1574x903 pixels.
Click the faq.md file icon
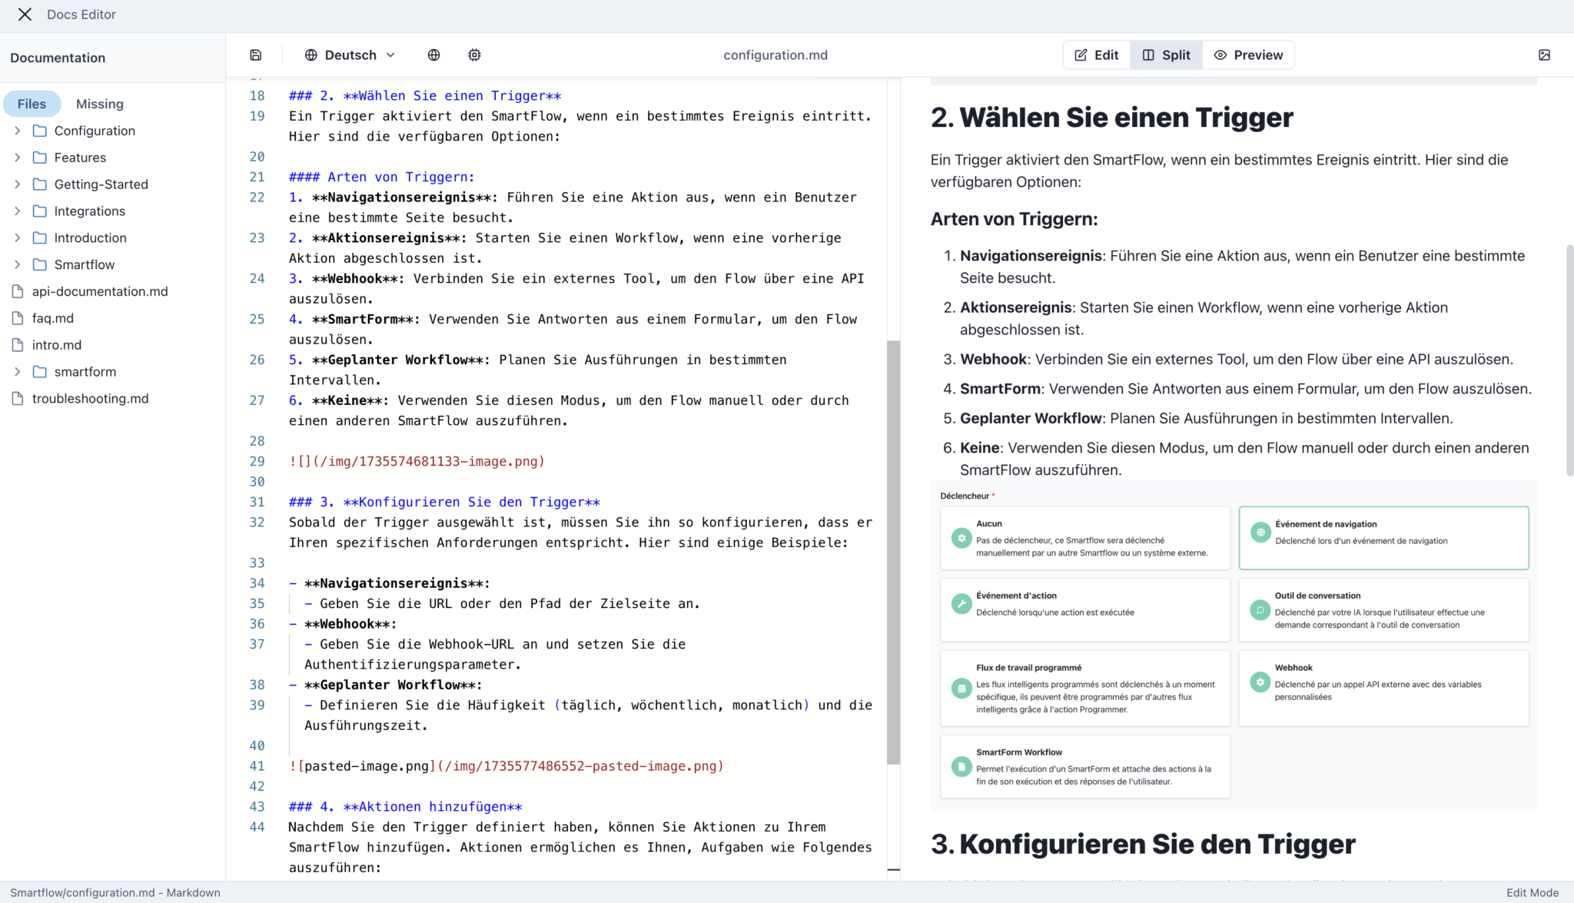[17, 317]
